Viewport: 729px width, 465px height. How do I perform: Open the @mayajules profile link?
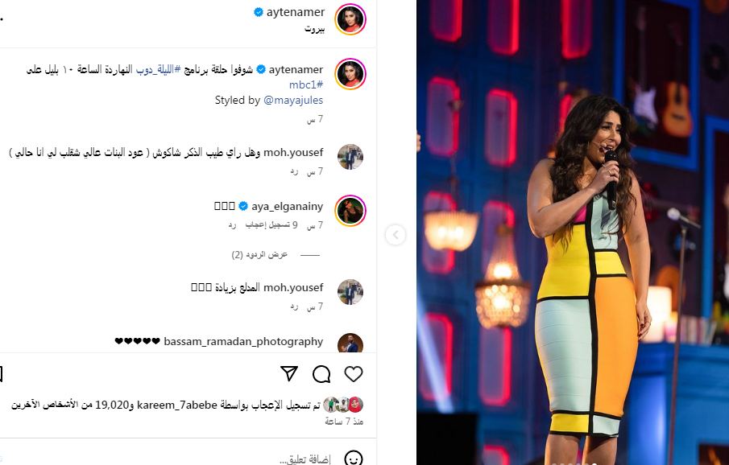click(x=293, y=100)
